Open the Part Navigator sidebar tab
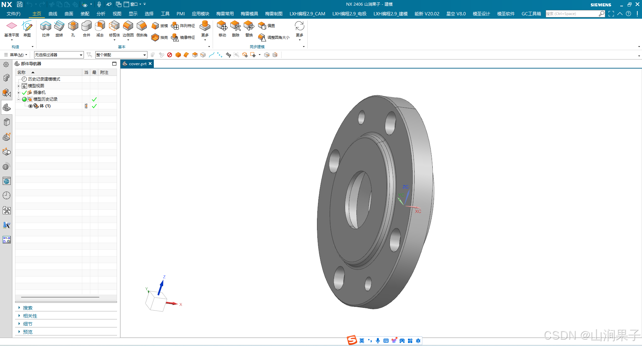The image size is (642, 346). (6, 107)
